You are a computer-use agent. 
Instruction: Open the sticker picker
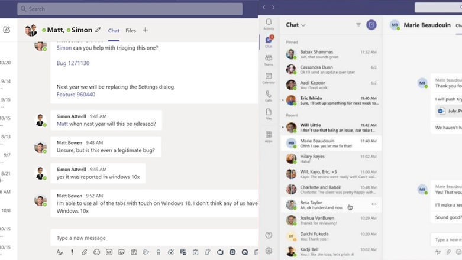121,252
